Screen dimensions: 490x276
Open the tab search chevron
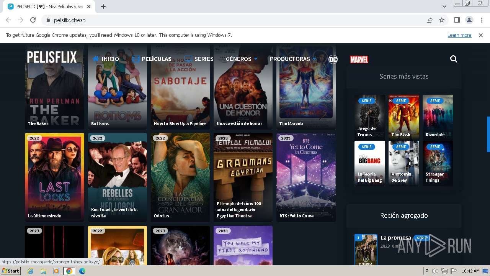pos(444,7)
